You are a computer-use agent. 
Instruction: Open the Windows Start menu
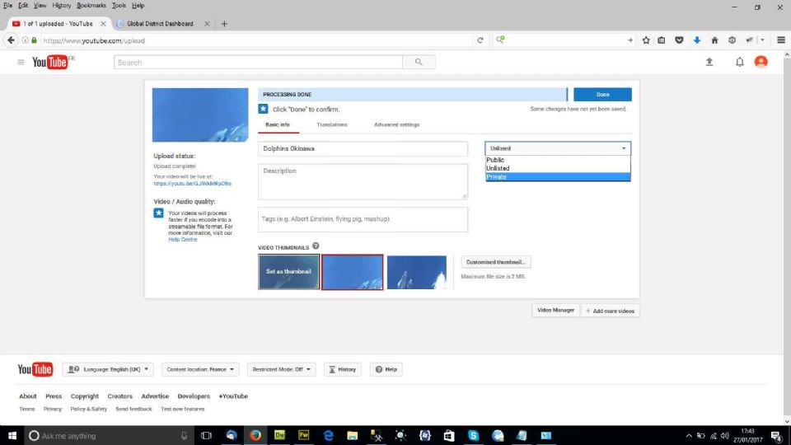(12, 435)
